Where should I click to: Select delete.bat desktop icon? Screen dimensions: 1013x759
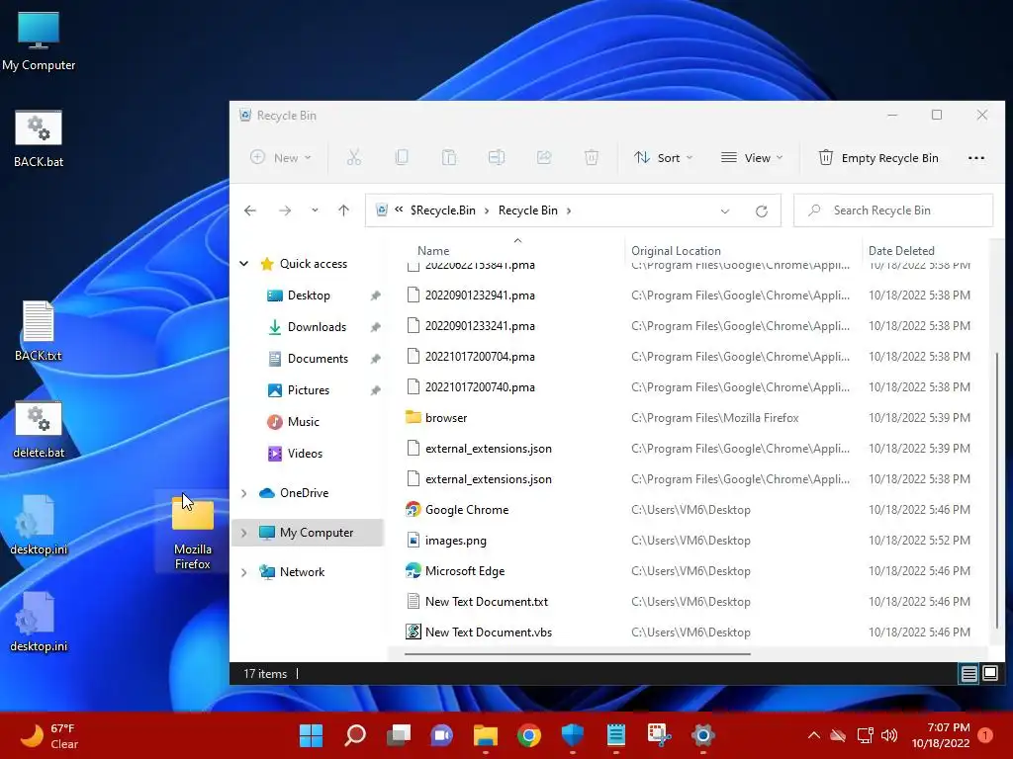pos(39,429)
